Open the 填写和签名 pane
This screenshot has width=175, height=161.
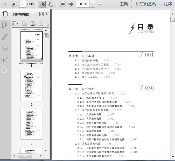[146, 4]
